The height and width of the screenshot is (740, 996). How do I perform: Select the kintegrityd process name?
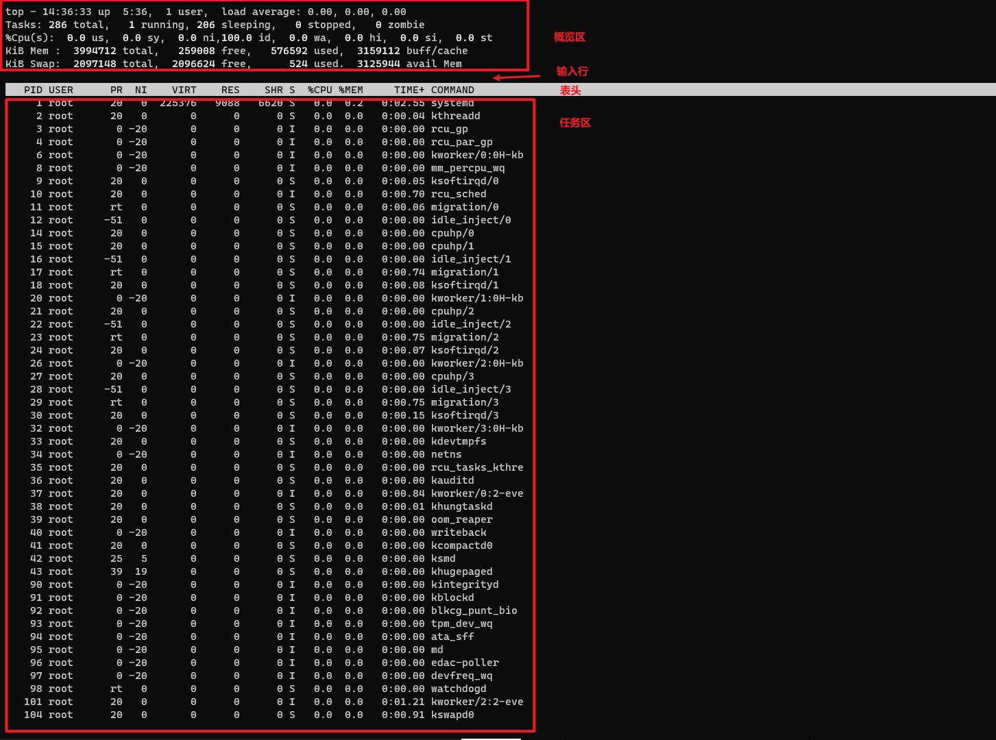pyautogui.click(x=465, y=584)
